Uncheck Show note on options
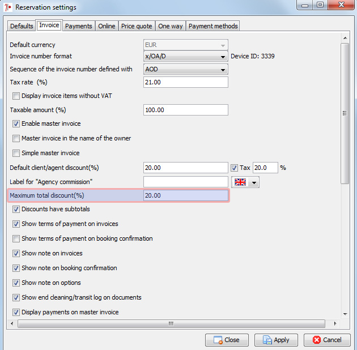 click(16, 283)
